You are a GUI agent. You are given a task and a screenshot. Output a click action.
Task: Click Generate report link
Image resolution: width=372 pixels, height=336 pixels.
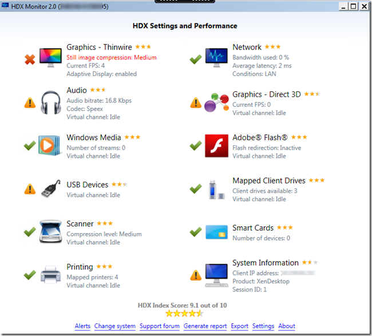(x=205, y=326)
